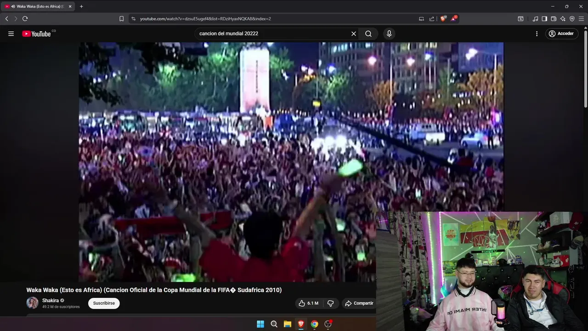Go forward with the browser forward arrow
Viewport: 588px width, 331px height.
16,19
